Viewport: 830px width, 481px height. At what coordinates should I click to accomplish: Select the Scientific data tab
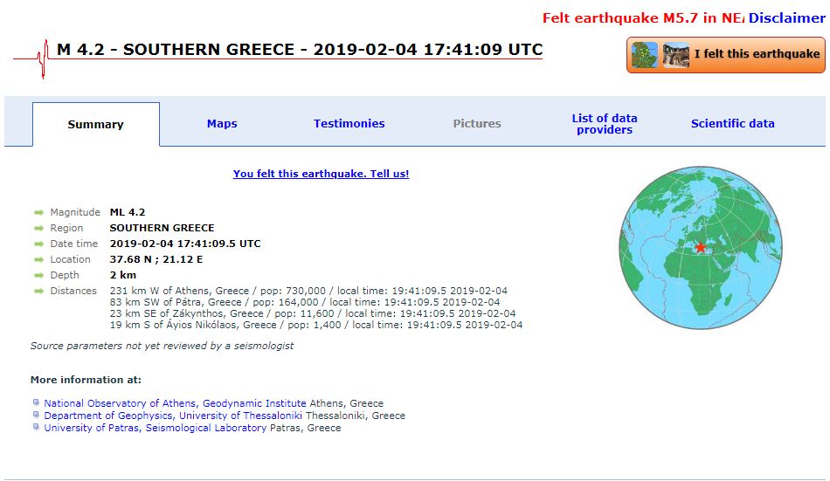(732, 124)
